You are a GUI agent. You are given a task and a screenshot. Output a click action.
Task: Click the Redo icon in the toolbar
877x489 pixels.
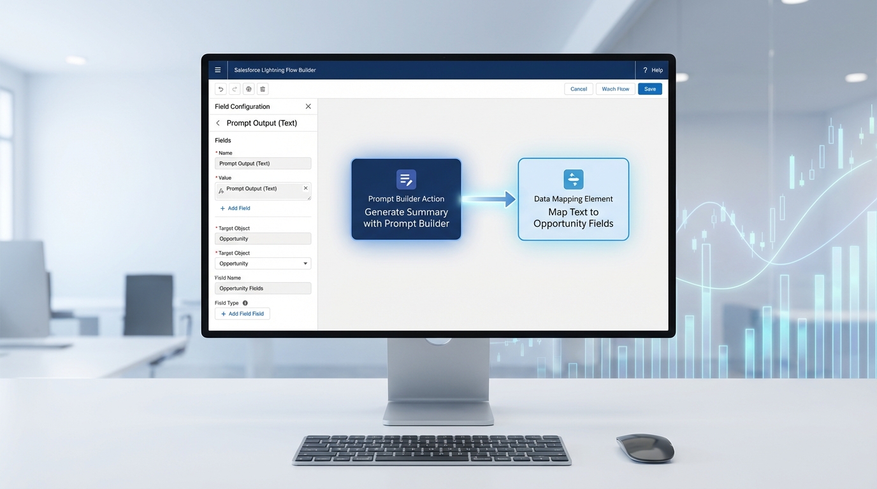[x=234, y=89]
